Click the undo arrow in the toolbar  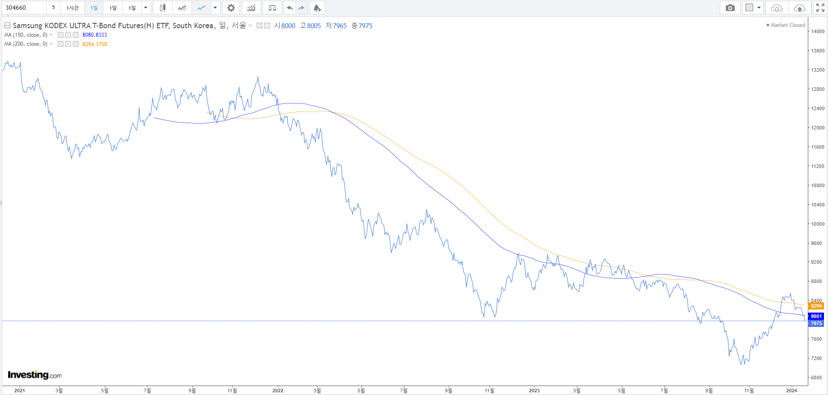point(290,8)
